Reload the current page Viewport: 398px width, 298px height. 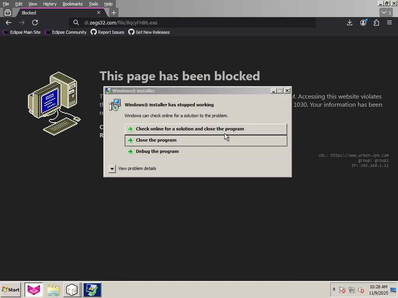(x=35, y=23)
